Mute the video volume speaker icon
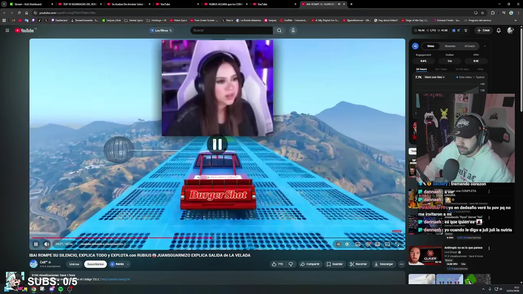 click(x=47, y=244)
